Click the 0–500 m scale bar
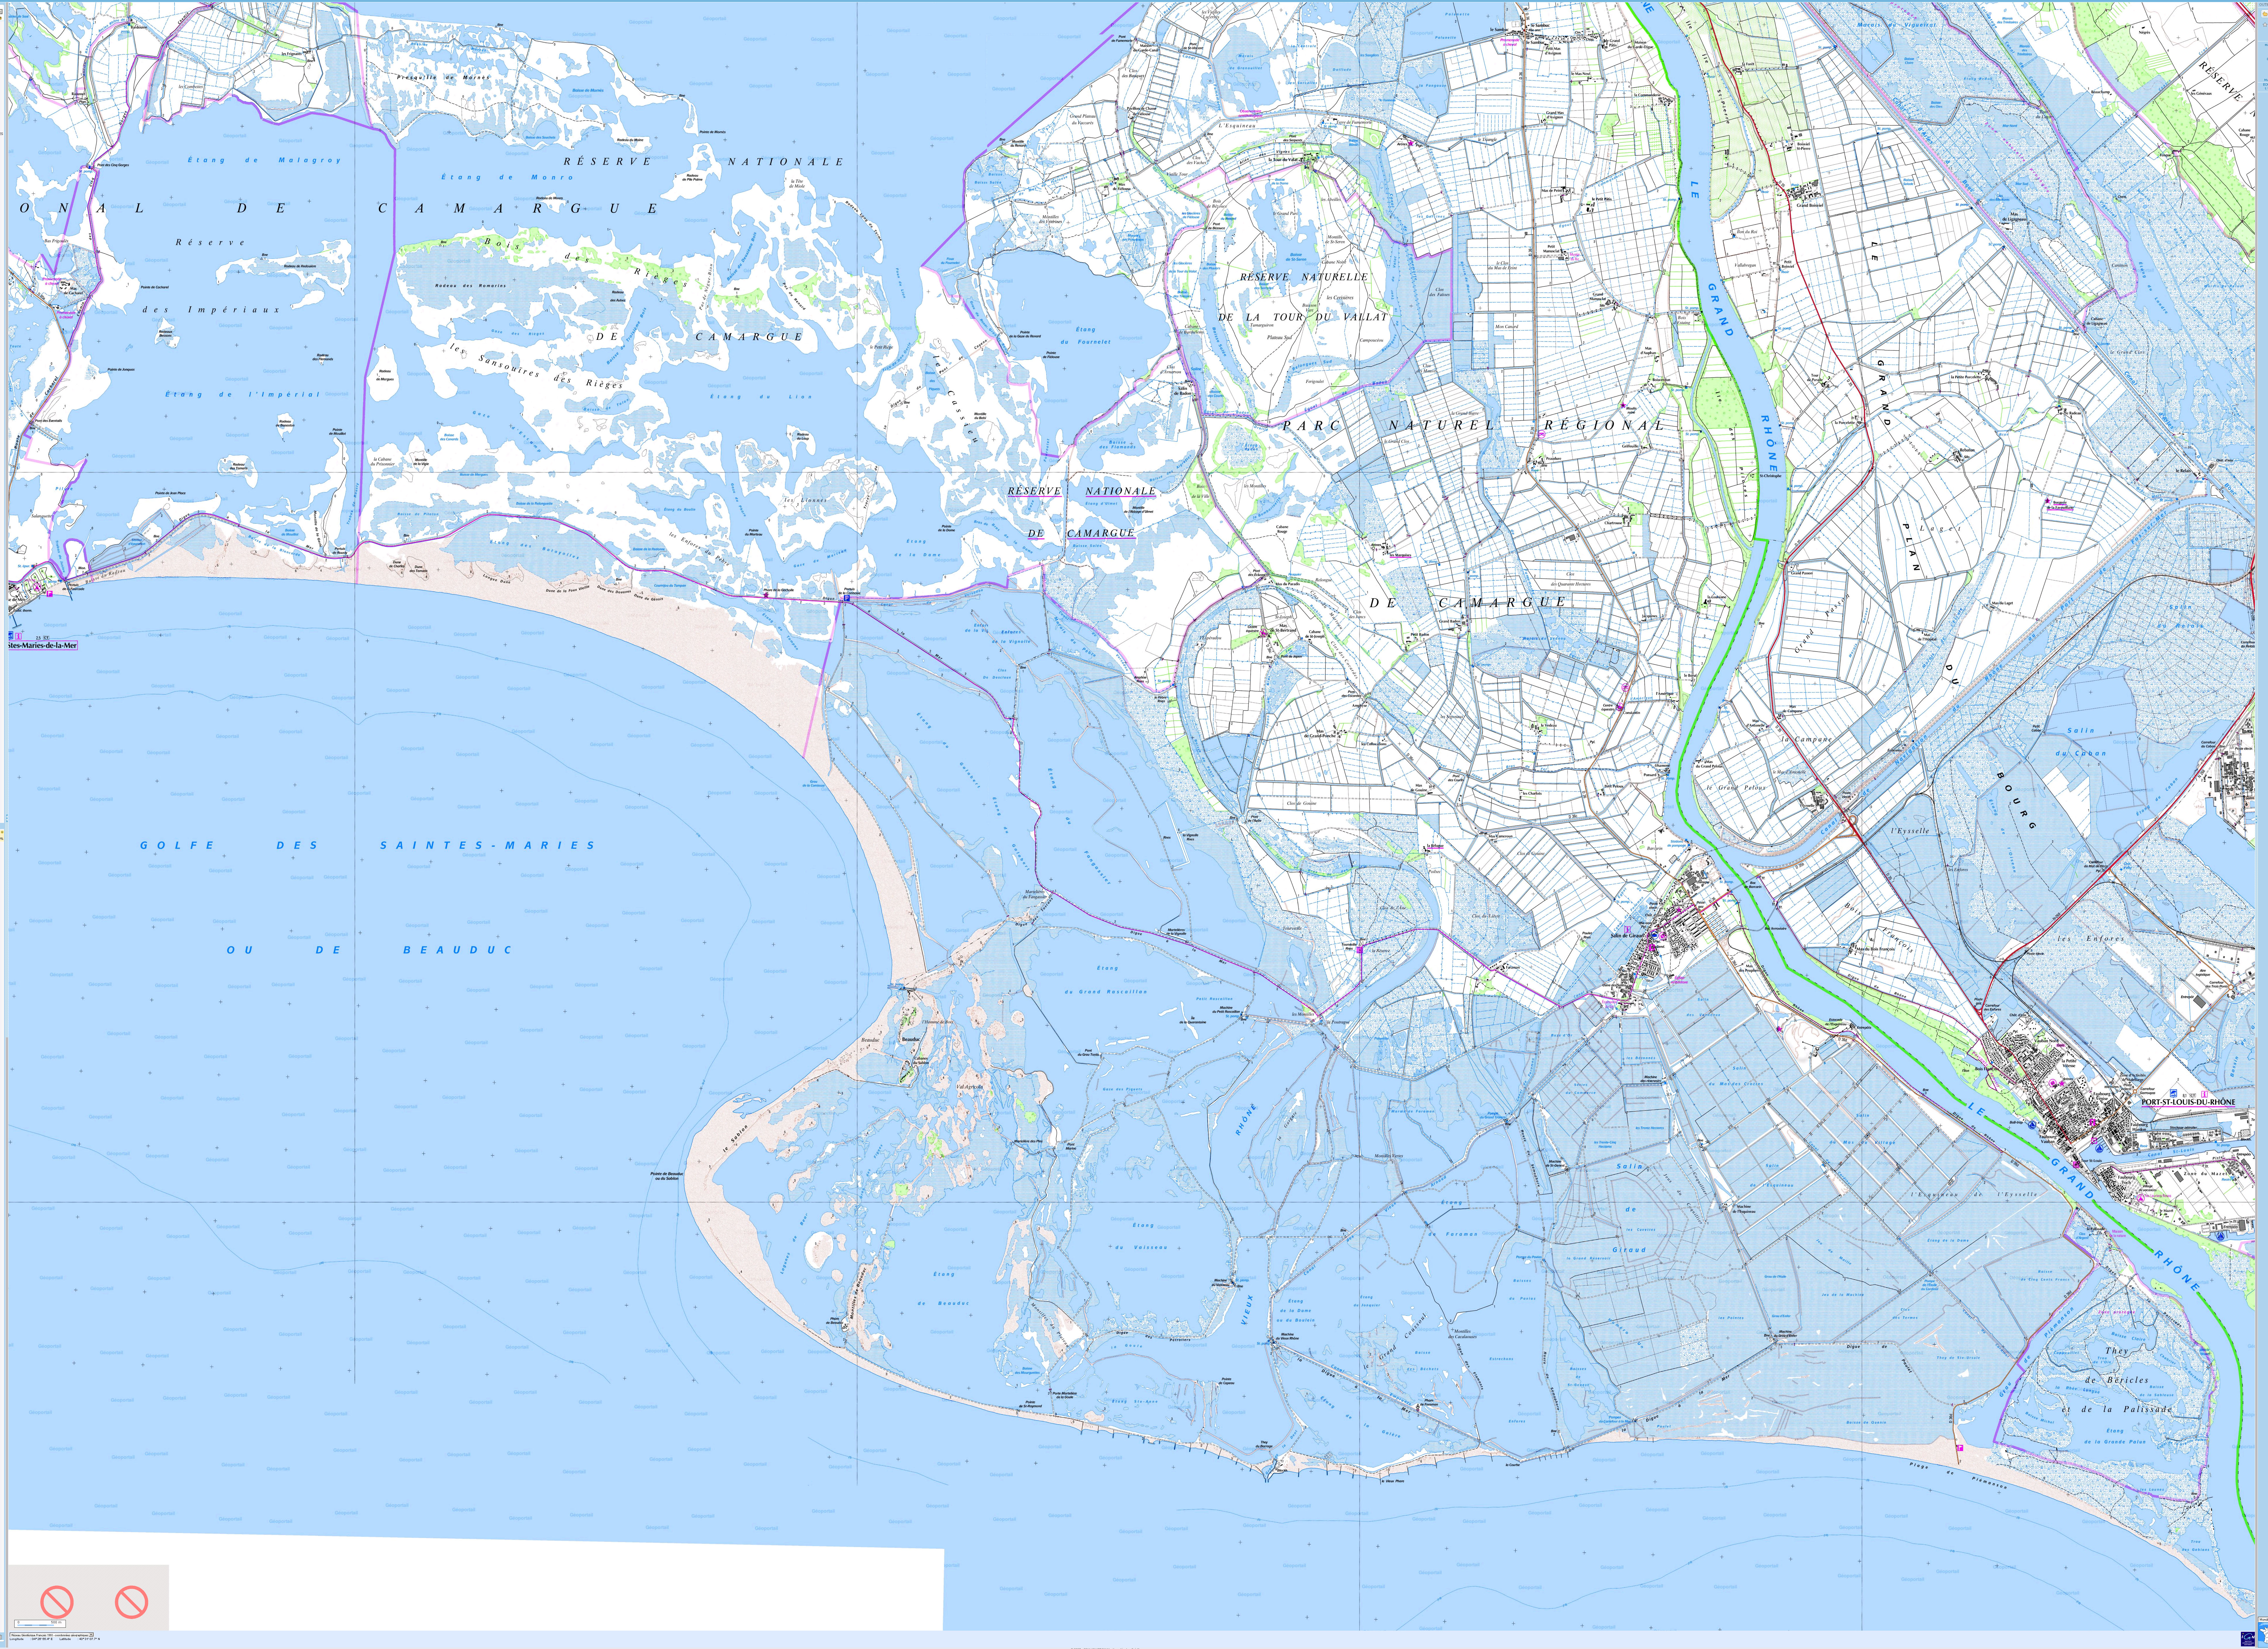The width and height of the screenshot is (2268, 1649). tap(40, 1624)
